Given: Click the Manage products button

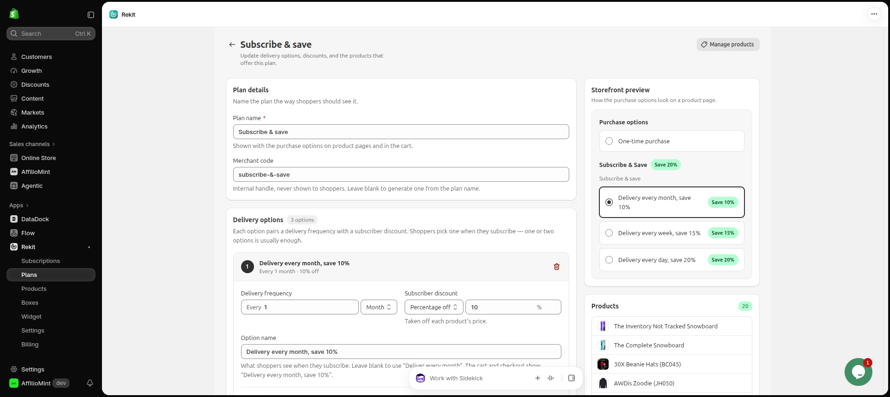Looking at the screenshot, I should (728, 45).
